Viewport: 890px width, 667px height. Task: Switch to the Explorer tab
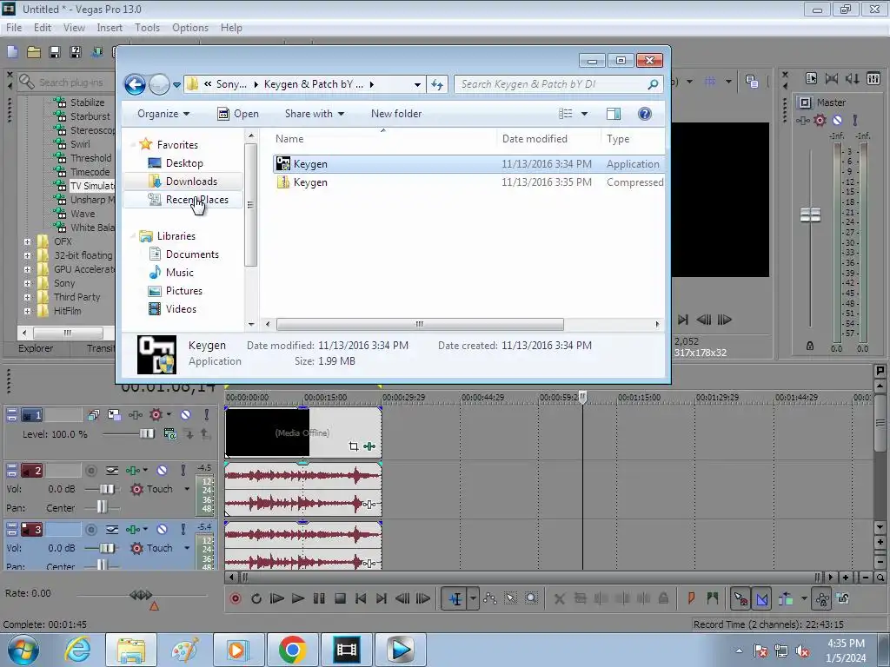pos(35,348)
